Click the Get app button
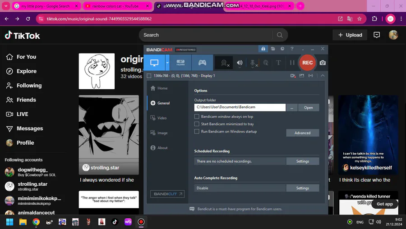This screenshot has width=406, height=229. coord(384,204)
